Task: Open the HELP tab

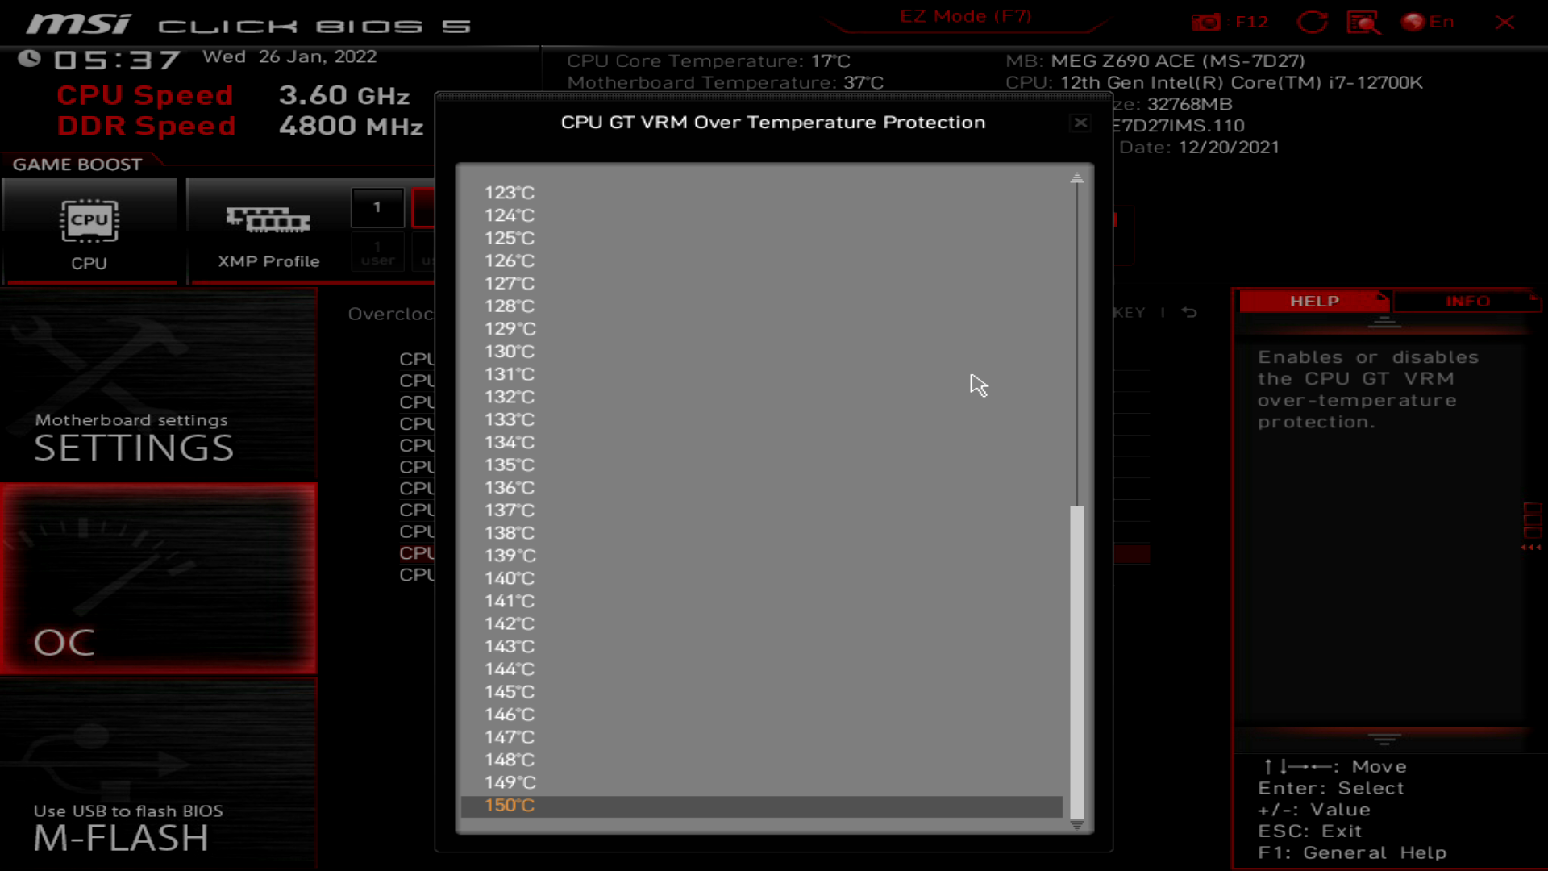Action: coord(1313,301)
